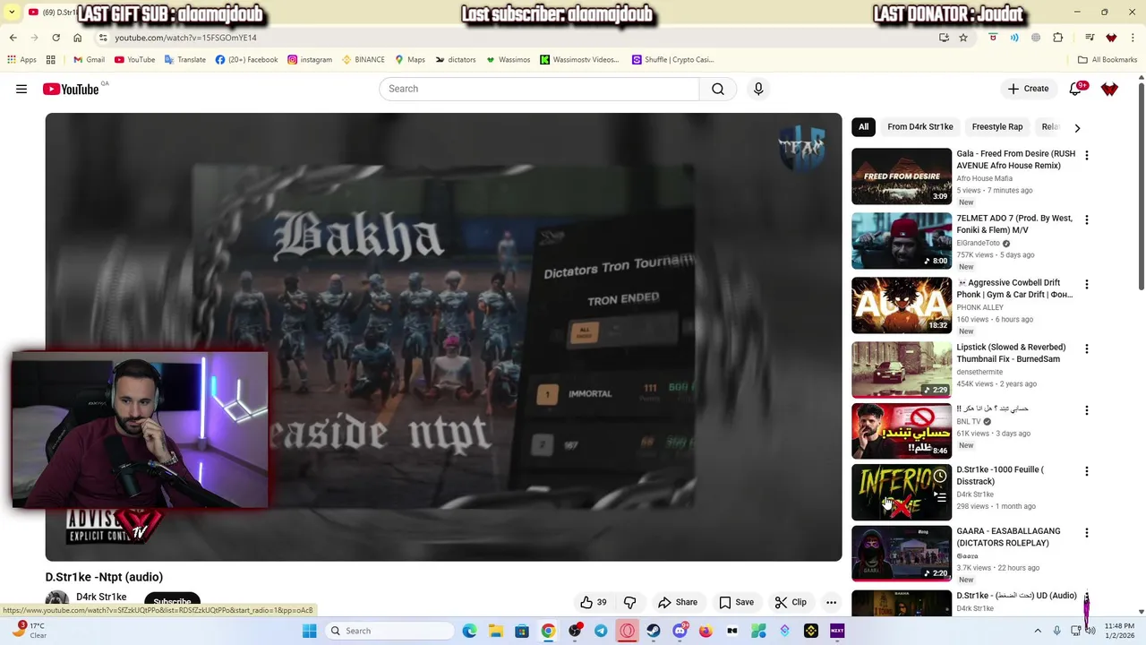Open the browser home page
The image size is (1146, 645).
[77, 38]
